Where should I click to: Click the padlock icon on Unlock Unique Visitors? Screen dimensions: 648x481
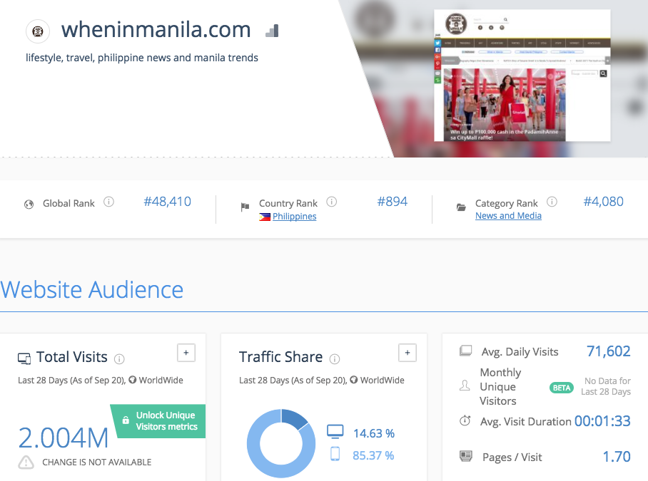[x=126, y=420]
